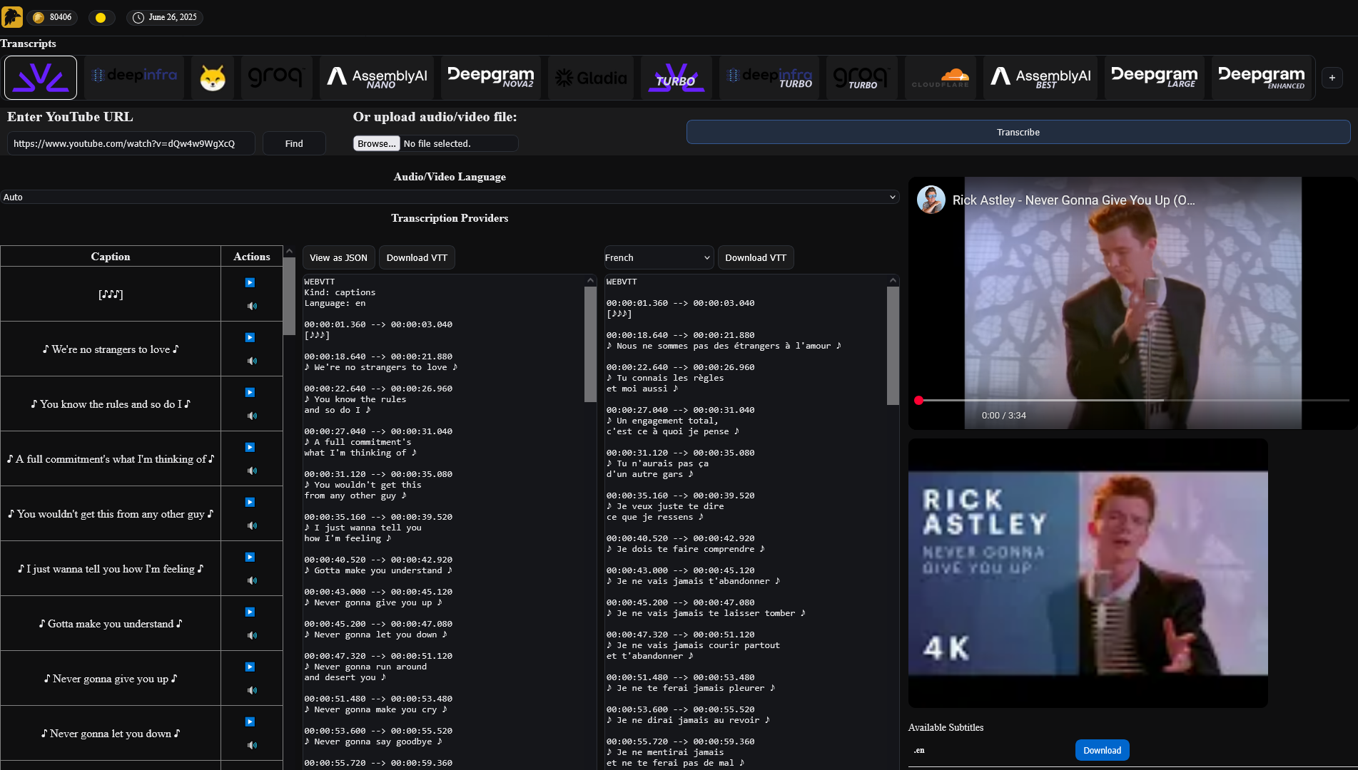Click speaker for "You wouldn't get this" row
Image resolution: width=1358 pixels, height=770 pixels.
(x=252, y=525)
